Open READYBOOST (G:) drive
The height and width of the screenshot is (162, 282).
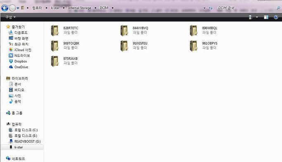(28, 141)
